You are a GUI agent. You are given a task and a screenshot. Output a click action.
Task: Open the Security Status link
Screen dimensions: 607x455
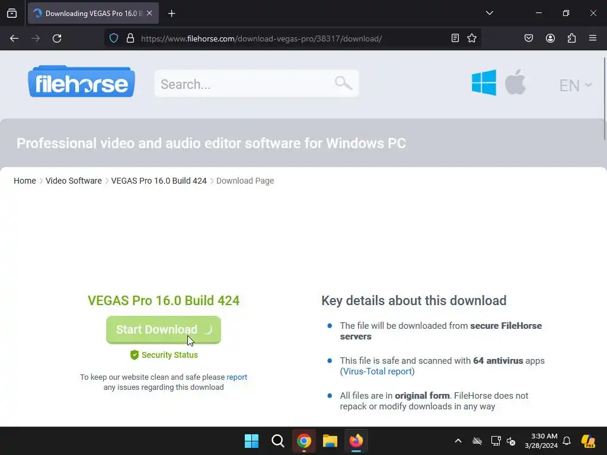(164, 355)
